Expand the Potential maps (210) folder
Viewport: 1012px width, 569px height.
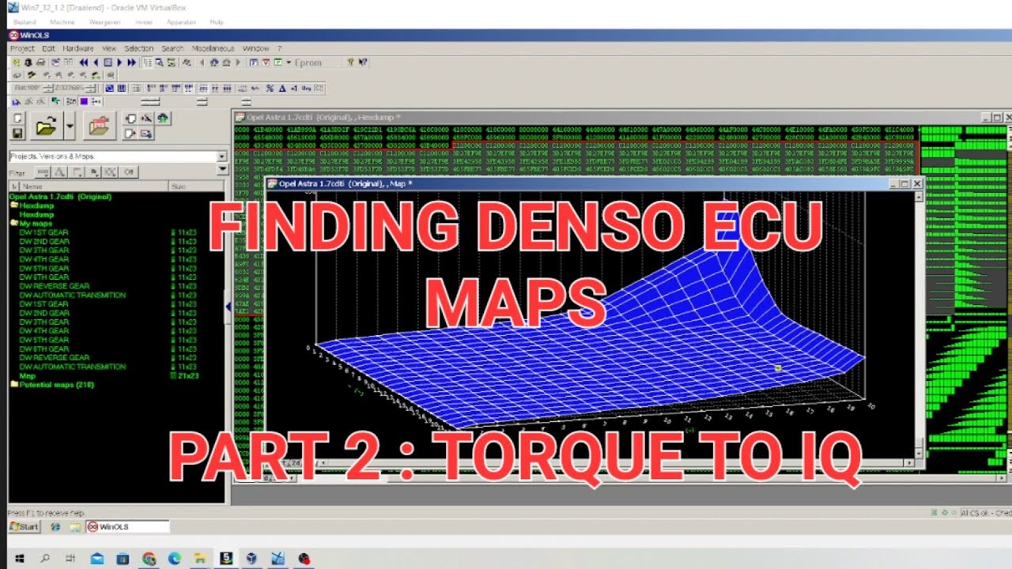[x=14, y=385]
